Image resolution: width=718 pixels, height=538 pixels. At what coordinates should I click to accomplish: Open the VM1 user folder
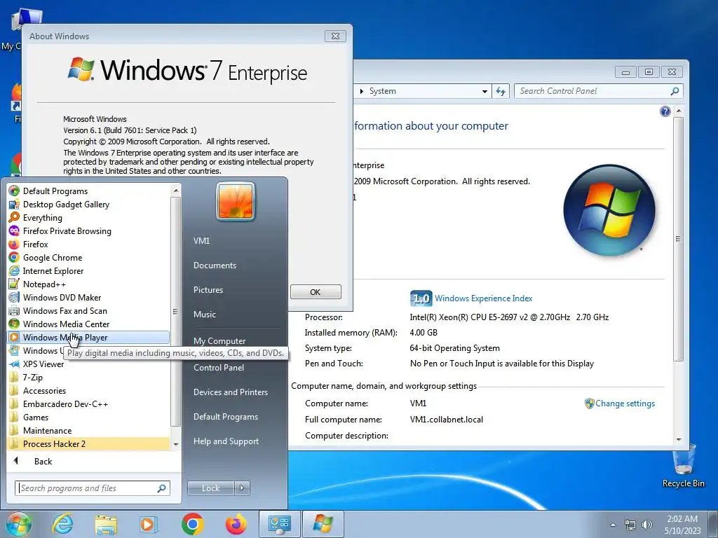[201, 241]
